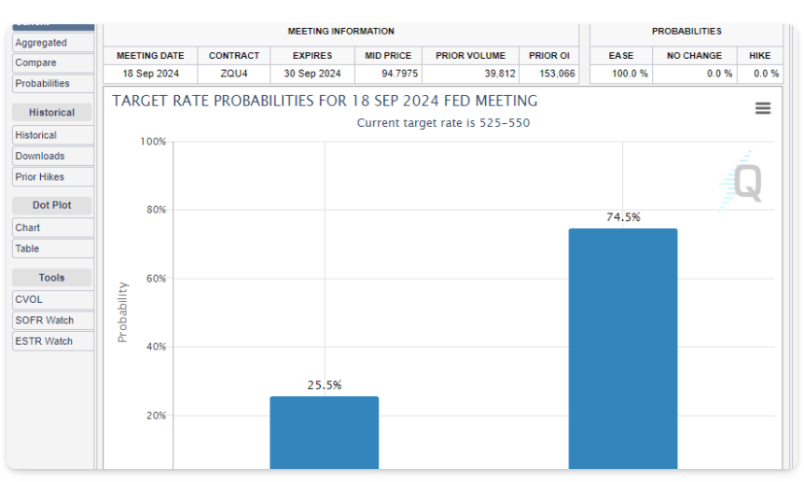Select Compare in the sidebar

52,63
